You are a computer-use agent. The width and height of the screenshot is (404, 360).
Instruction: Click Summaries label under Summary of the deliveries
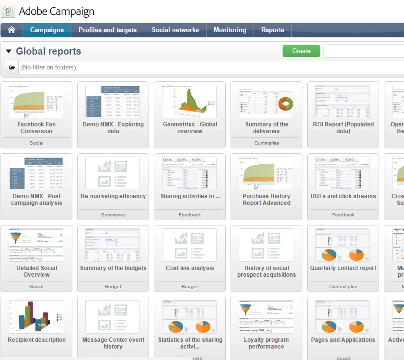[x=266, y=143]
